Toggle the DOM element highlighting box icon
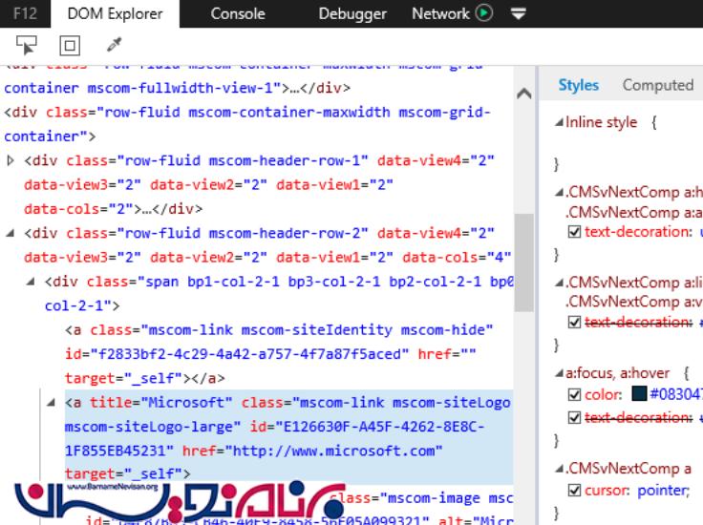The height and width of the screenshot is (525, 703). point(69,45)
